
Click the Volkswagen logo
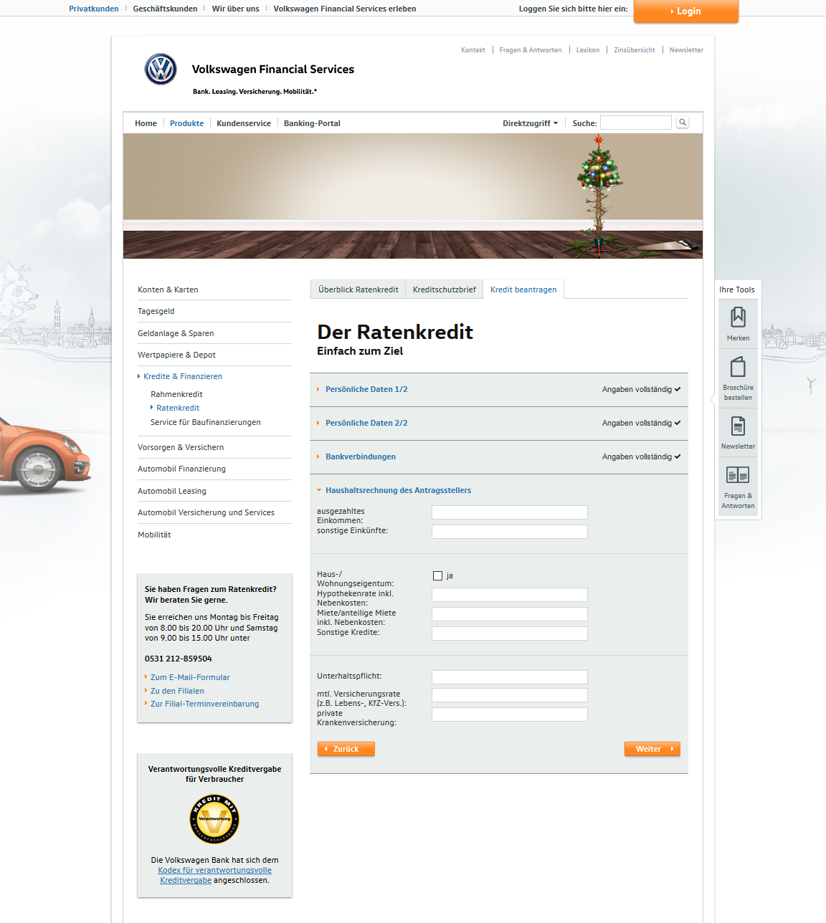tap(161, 70)
